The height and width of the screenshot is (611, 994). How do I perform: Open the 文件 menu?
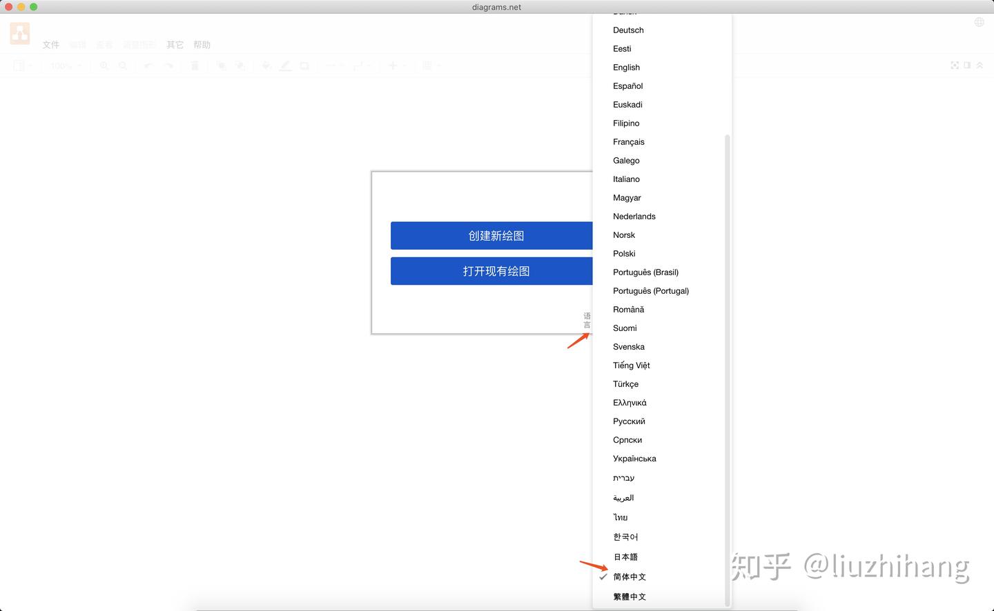51,45
